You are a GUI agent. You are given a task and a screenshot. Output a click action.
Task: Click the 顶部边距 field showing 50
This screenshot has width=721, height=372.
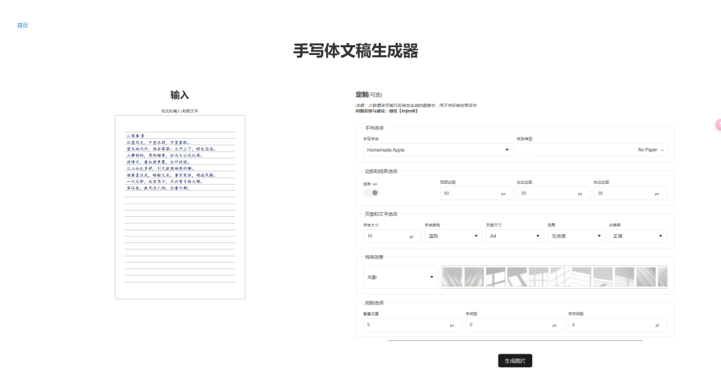[477, 193]
